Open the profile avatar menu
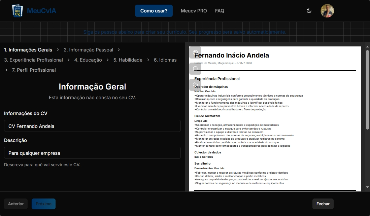Viewport: 370px width, 216px height. coord(327,10)
